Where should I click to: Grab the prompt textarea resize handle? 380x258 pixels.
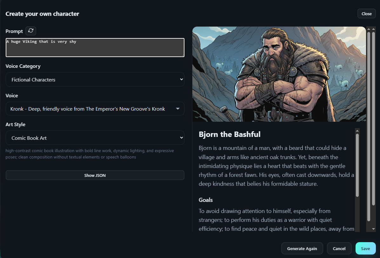(x=183, y=55)
